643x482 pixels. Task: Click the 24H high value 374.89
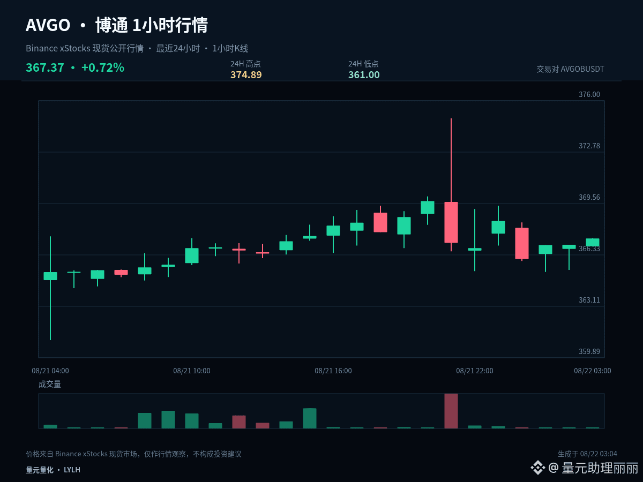pyautogui.click(x=246, y=75)
